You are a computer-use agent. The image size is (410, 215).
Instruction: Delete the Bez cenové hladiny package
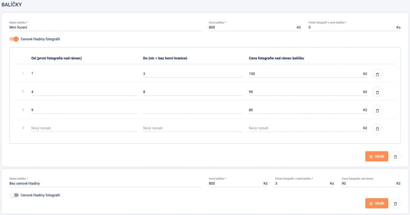(x=395, y=203)
